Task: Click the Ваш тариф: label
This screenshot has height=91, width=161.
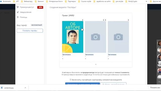Action: click(x=22, y=25)
